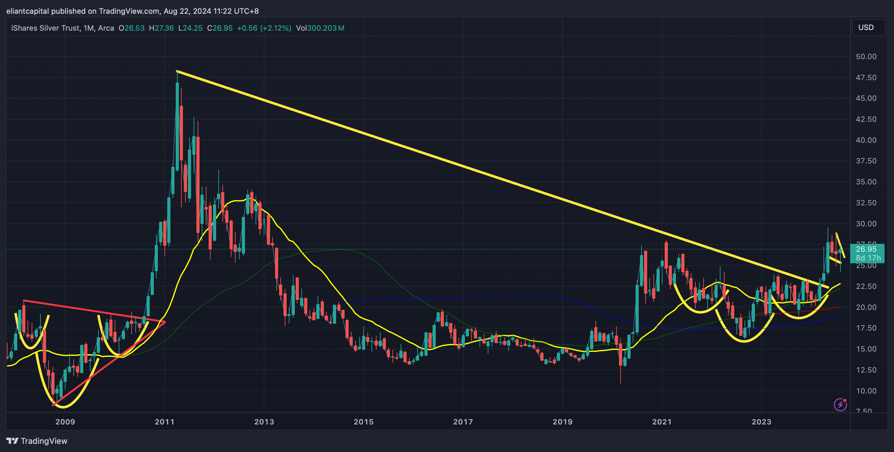Viewport: 894px width, 452px height.
Task: Click the 2013 label on time axis
Action: (264, 422)
